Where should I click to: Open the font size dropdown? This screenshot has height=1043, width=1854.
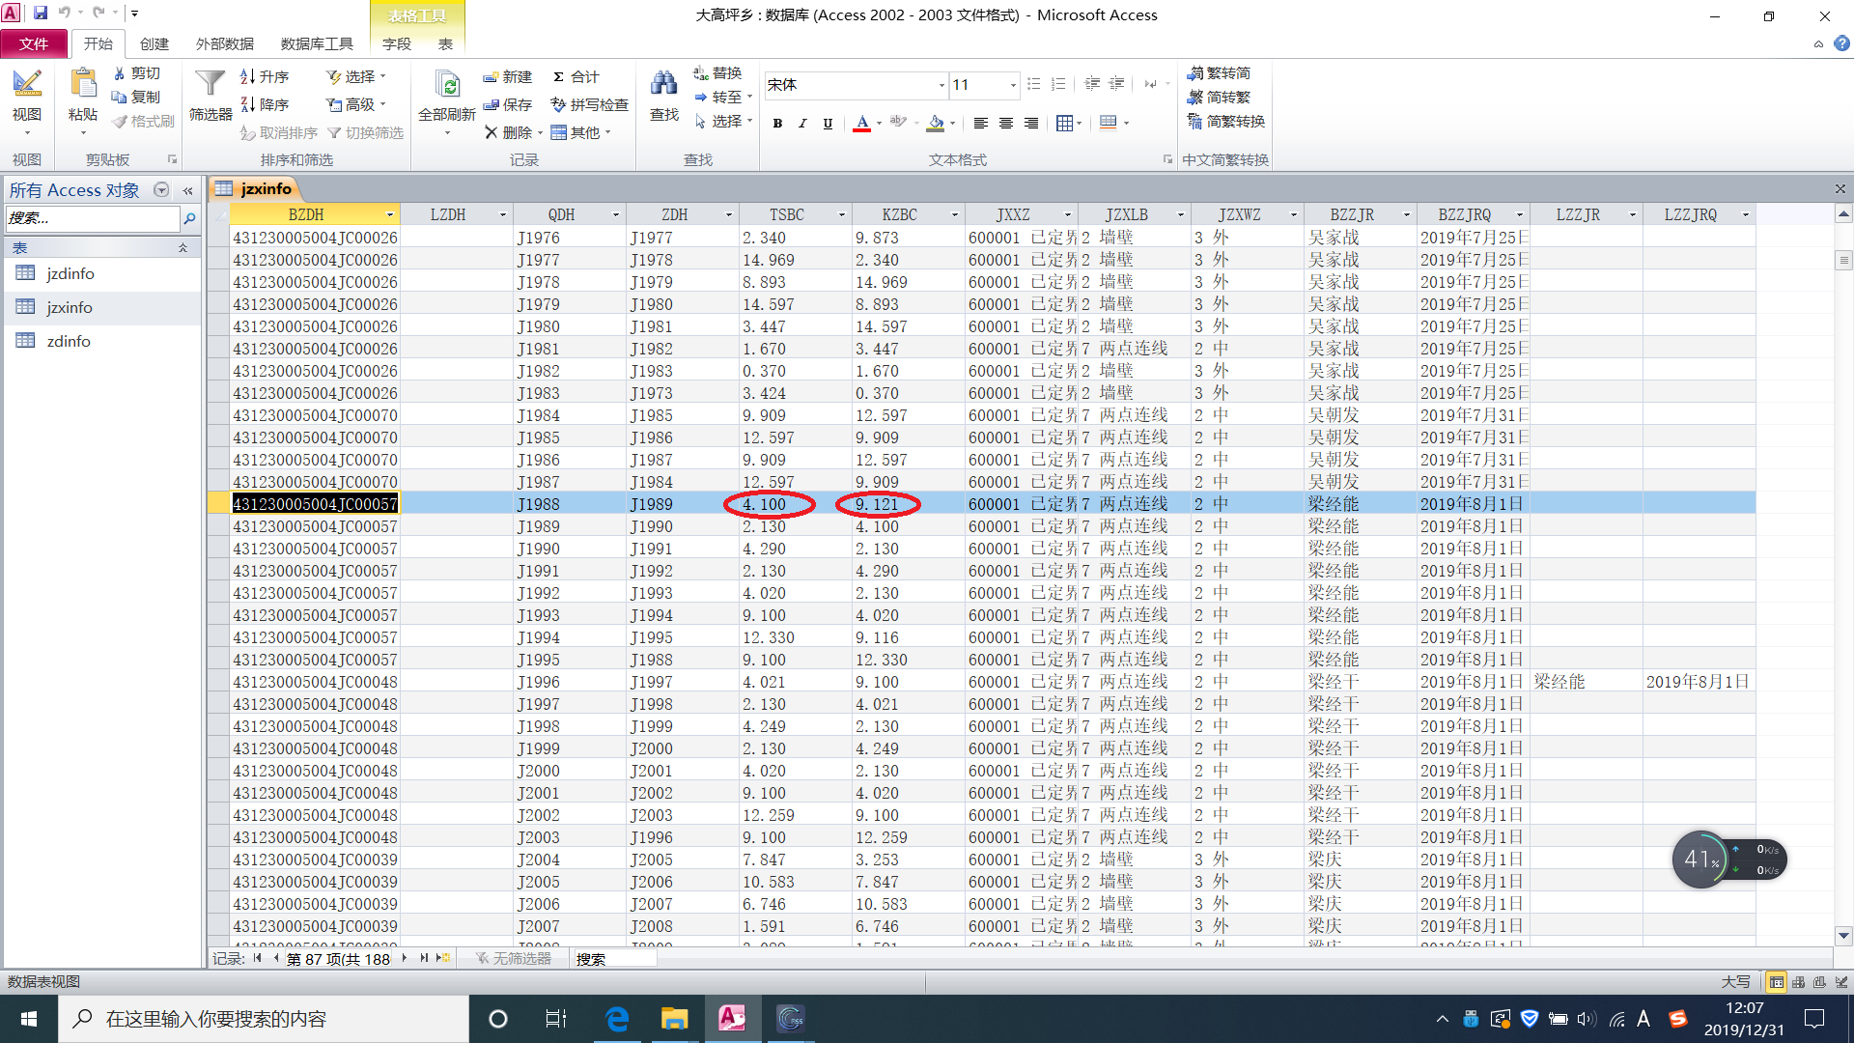[x=1013, y=85]
